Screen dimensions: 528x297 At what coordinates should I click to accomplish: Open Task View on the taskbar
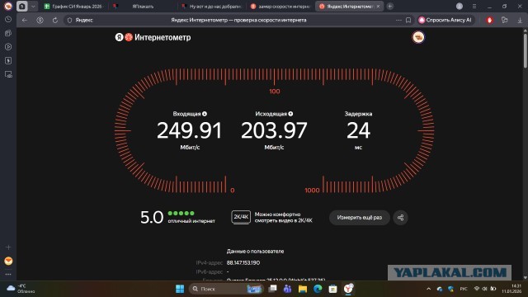click(x=272, y=289)
